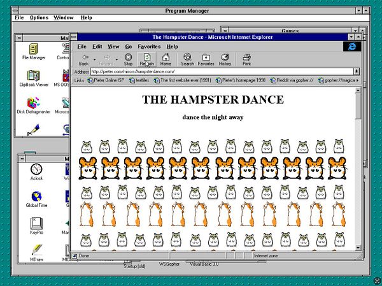Open Program Manager control menu box
Viewport: 382px width, 286px height.
15,10
